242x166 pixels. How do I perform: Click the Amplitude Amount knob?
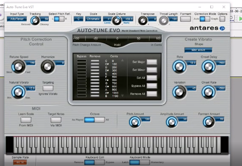click(172, 122)
